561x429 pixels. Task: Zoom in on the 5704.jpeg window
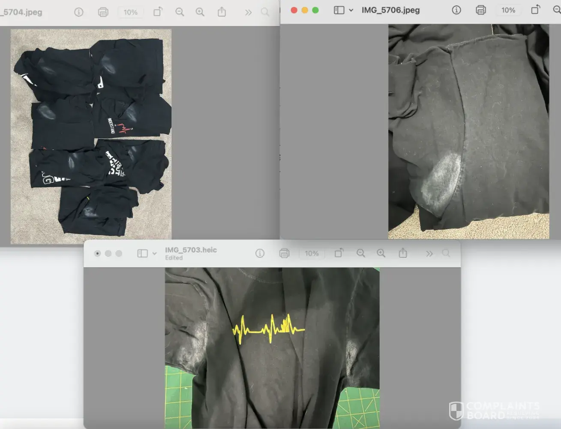200,12
